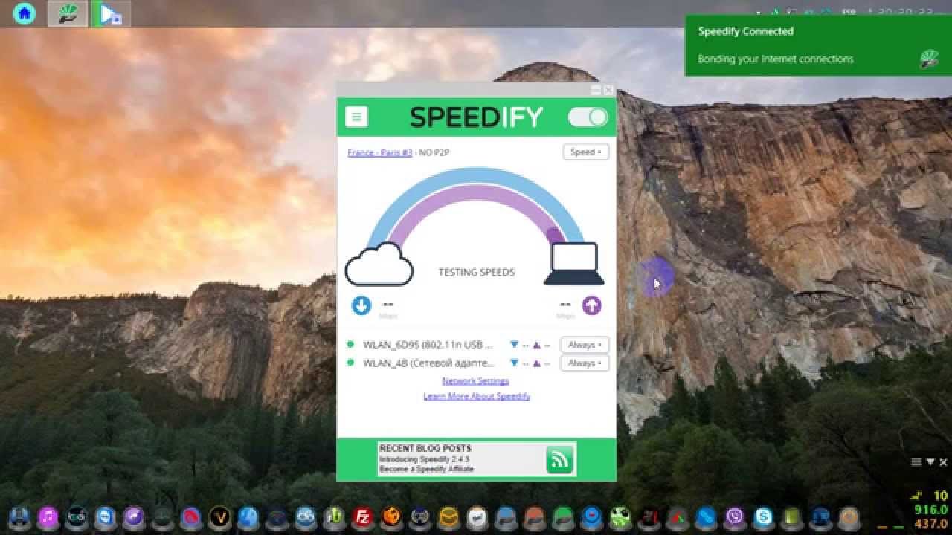This screenshot has height=535, width=952.
Task: Select the WLAN_6D95 adapter name
Action: 428,345
